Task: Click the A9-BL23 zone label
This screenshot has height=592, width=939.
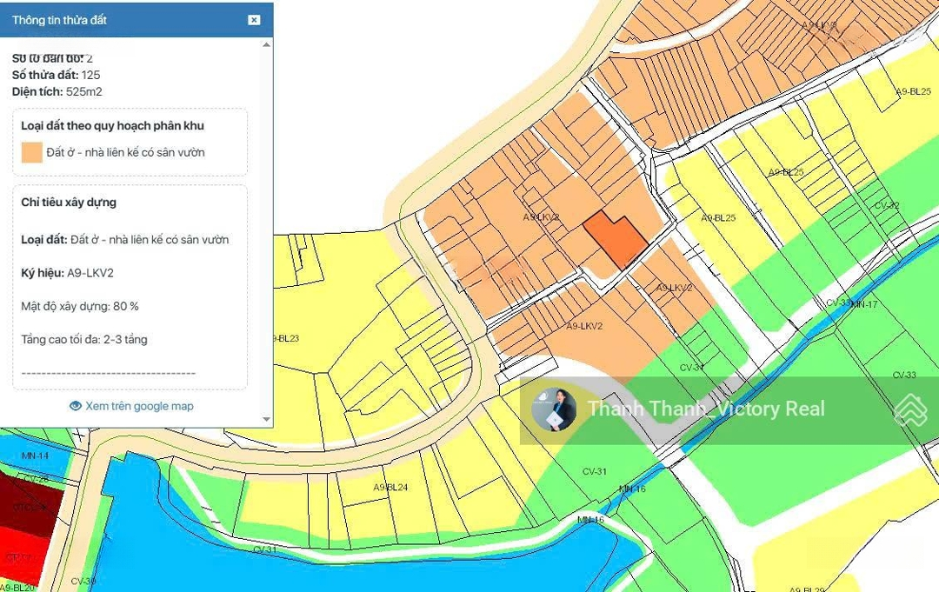Action: coord(284,339)
